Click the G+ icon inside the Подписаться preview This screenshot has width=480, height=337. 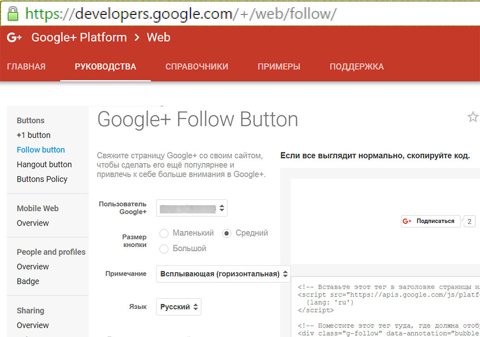pos(408,221)
